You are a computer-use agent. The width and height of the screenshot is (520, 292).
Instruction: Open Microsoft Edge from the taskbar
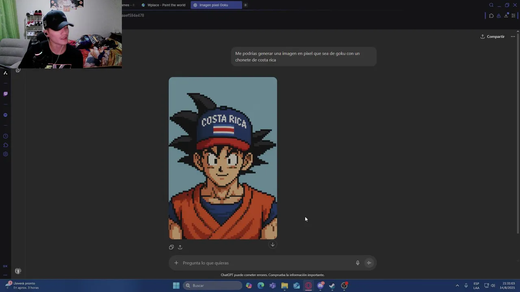pyautogui.click(x=261, y=286)
